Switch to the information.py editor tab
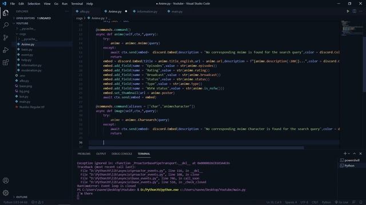The image size is (366, 205). pyautogui.click(x=147, y=11)
